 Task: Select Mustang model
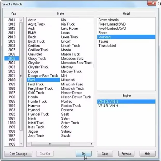[x=126, y=37]
